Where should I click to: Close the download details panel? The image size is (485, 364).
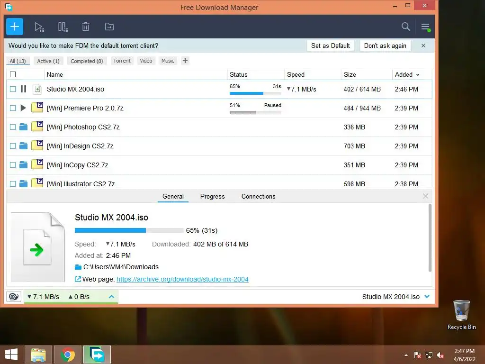pos(425,196)
